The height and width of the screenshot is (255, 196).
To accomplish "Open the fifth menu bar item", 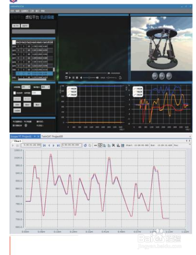I will pos(37,11).
